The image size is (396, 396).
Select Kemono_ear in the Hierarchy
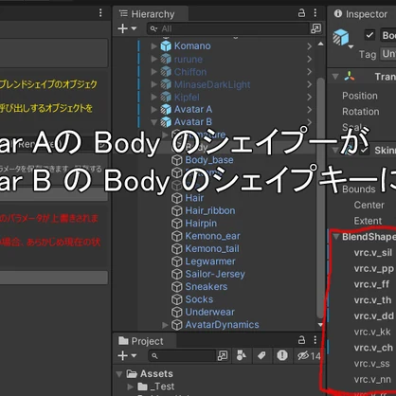click(212, 236)
